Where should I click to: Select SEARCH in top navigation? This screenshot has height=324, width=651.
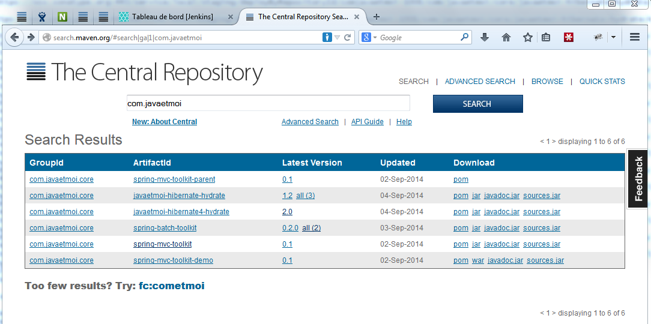click(414, 82)
